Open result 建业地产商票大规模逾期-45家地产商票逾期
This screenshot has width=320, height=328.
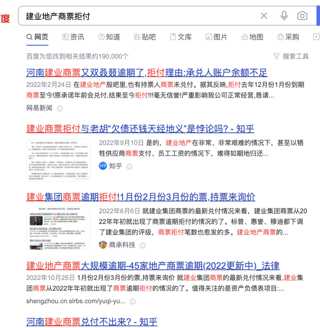click(153, 266)
